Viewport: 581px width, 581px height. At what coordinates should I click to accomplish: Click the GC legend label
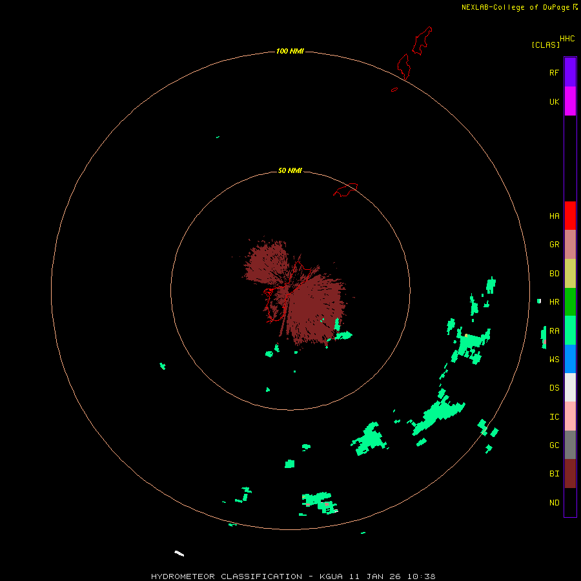pyautogui.click(x=554, y=445)
